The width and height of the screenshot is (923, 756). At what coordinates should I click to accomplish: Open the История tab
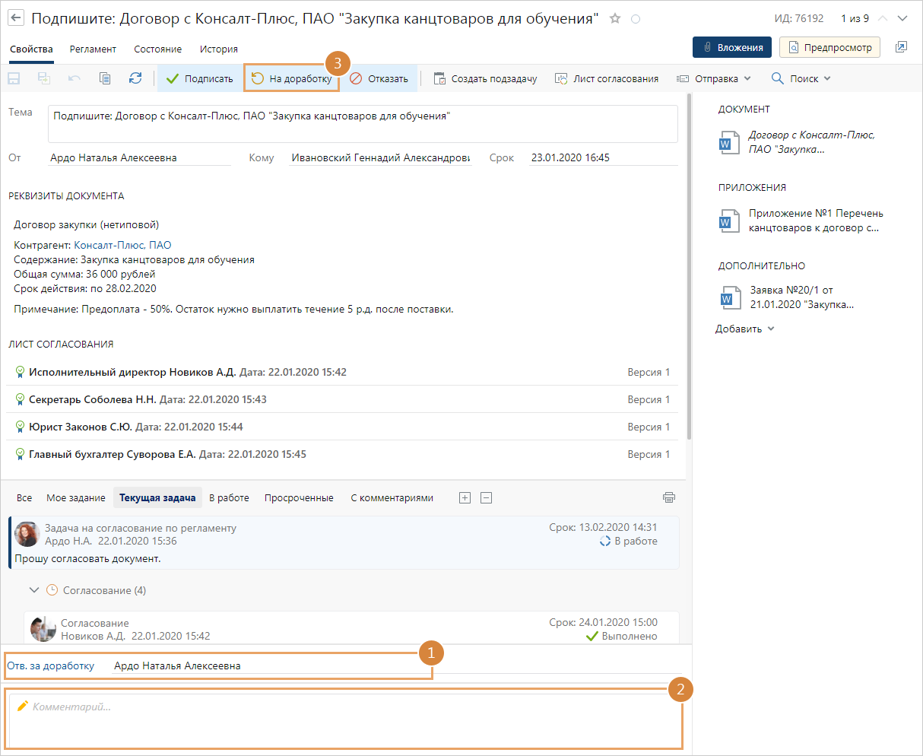219,49
